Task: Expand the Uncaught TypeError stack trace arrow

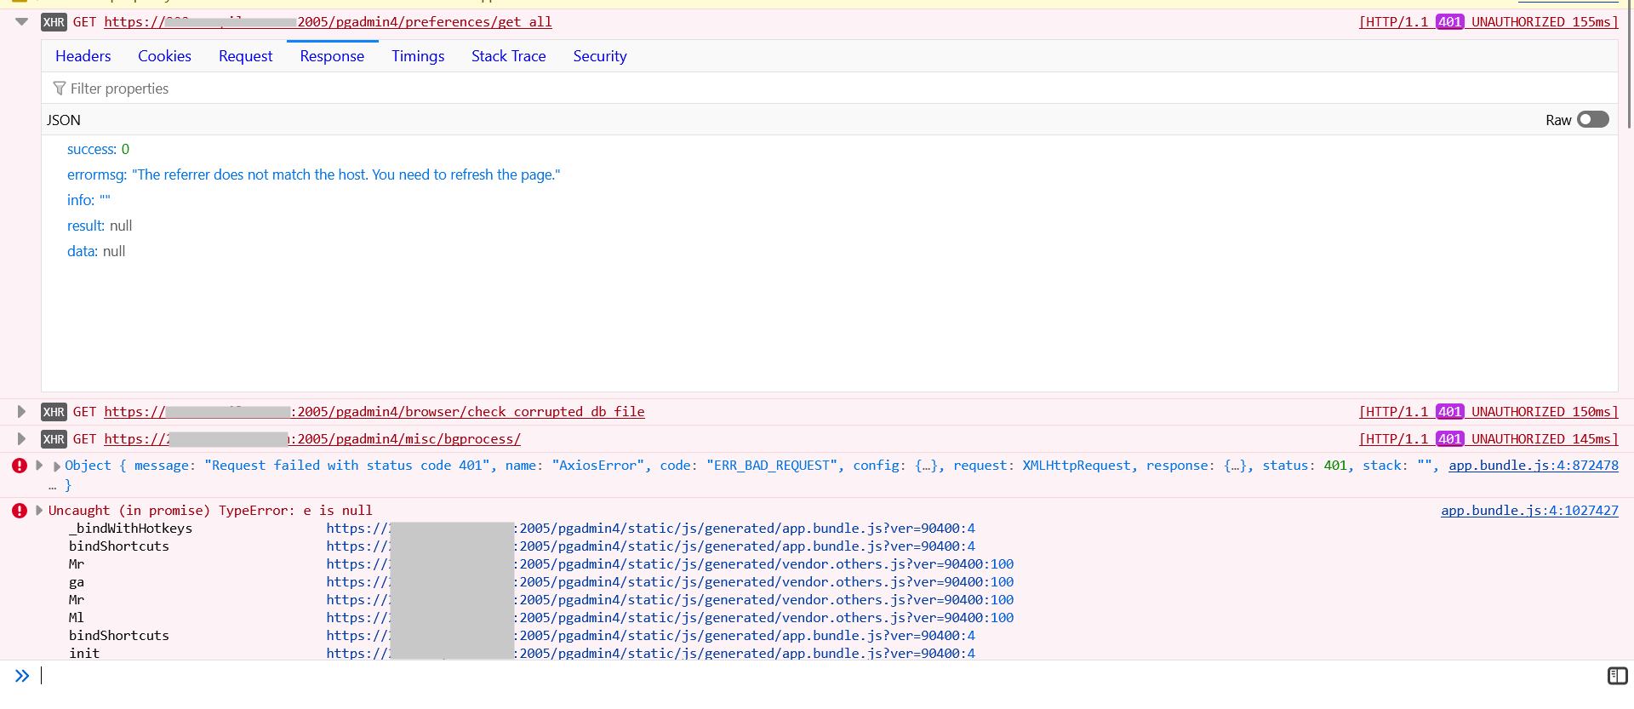Action: [x=39, y=511]
